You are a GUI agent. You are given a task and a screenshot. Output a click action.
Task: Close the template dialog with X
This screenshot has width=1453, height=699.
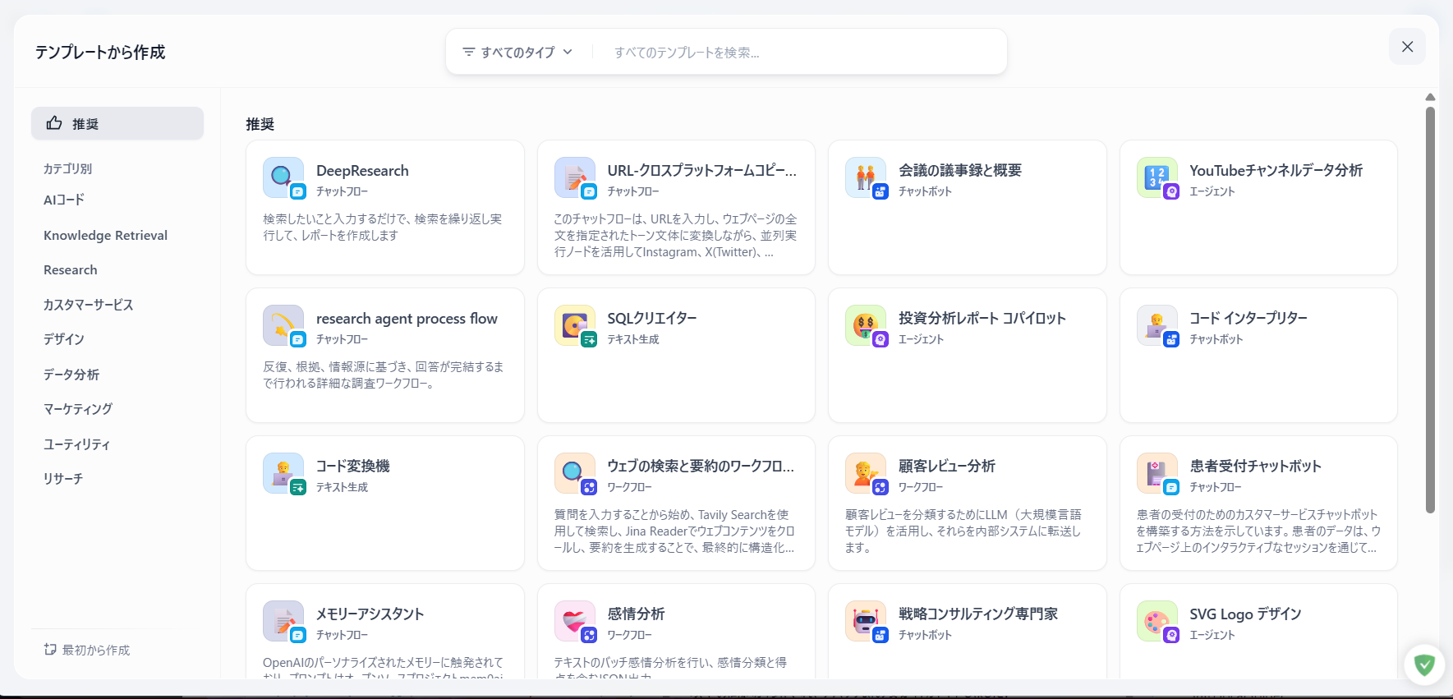(x=1407, y=47)
